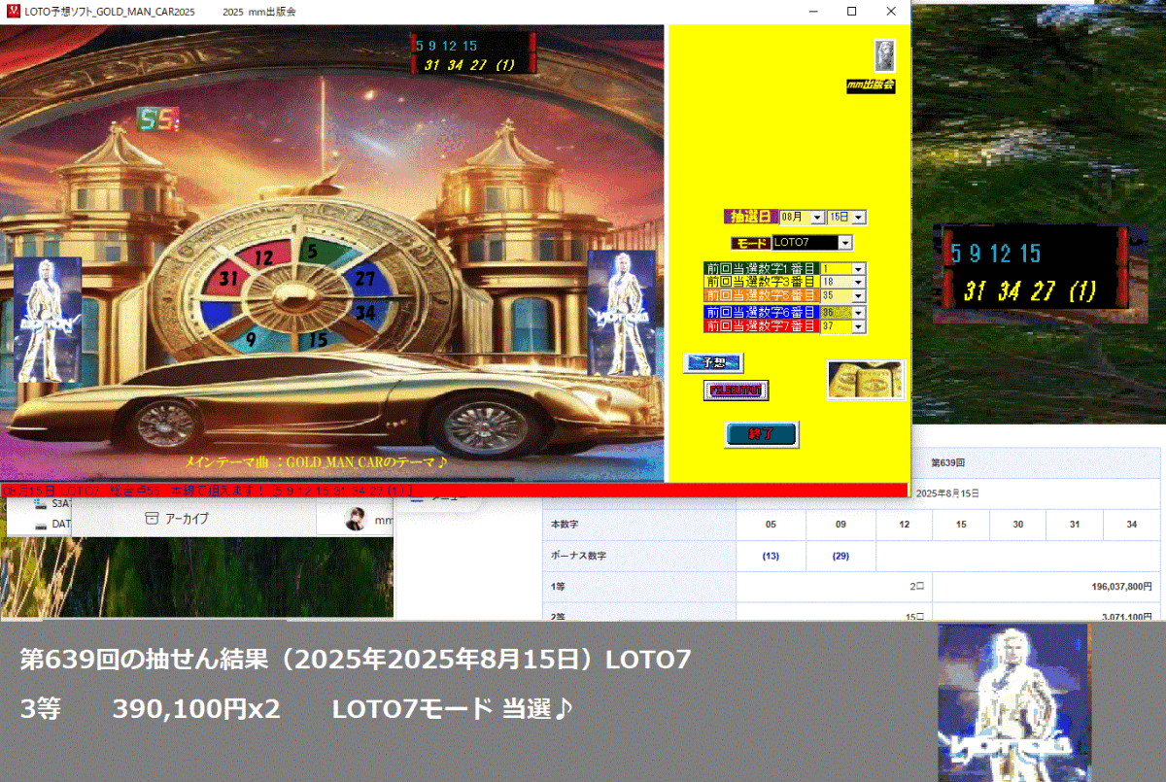Viewport: 1166px width, 782px height.
Task: Maximize the LOTO予想ソフト window
Action: [x=852, y=12]
